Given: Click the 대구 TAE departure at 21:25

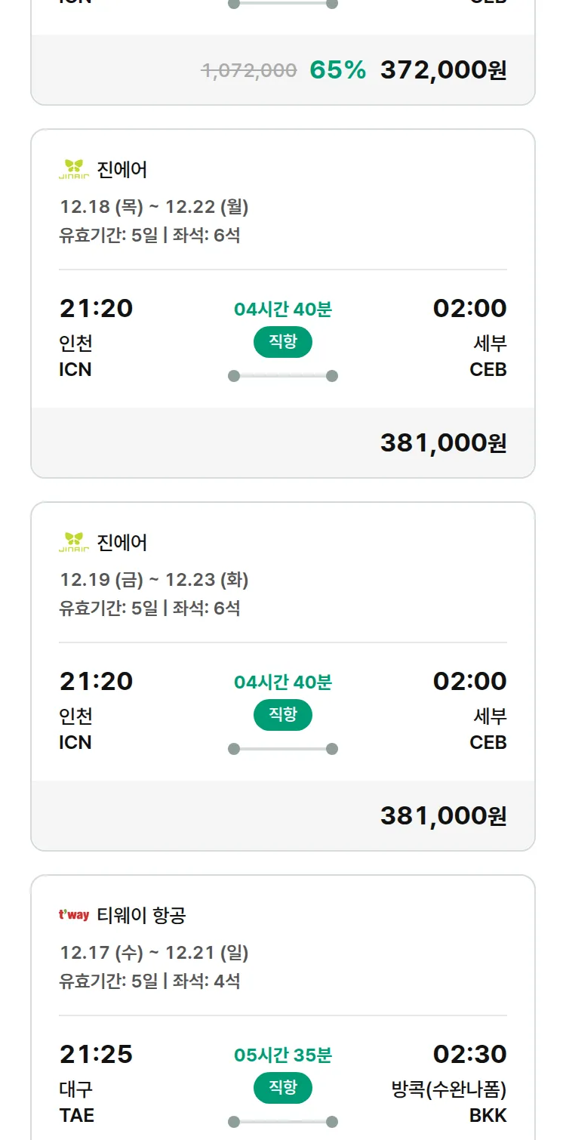Looking at the screenshot, I should [76, 1101].
